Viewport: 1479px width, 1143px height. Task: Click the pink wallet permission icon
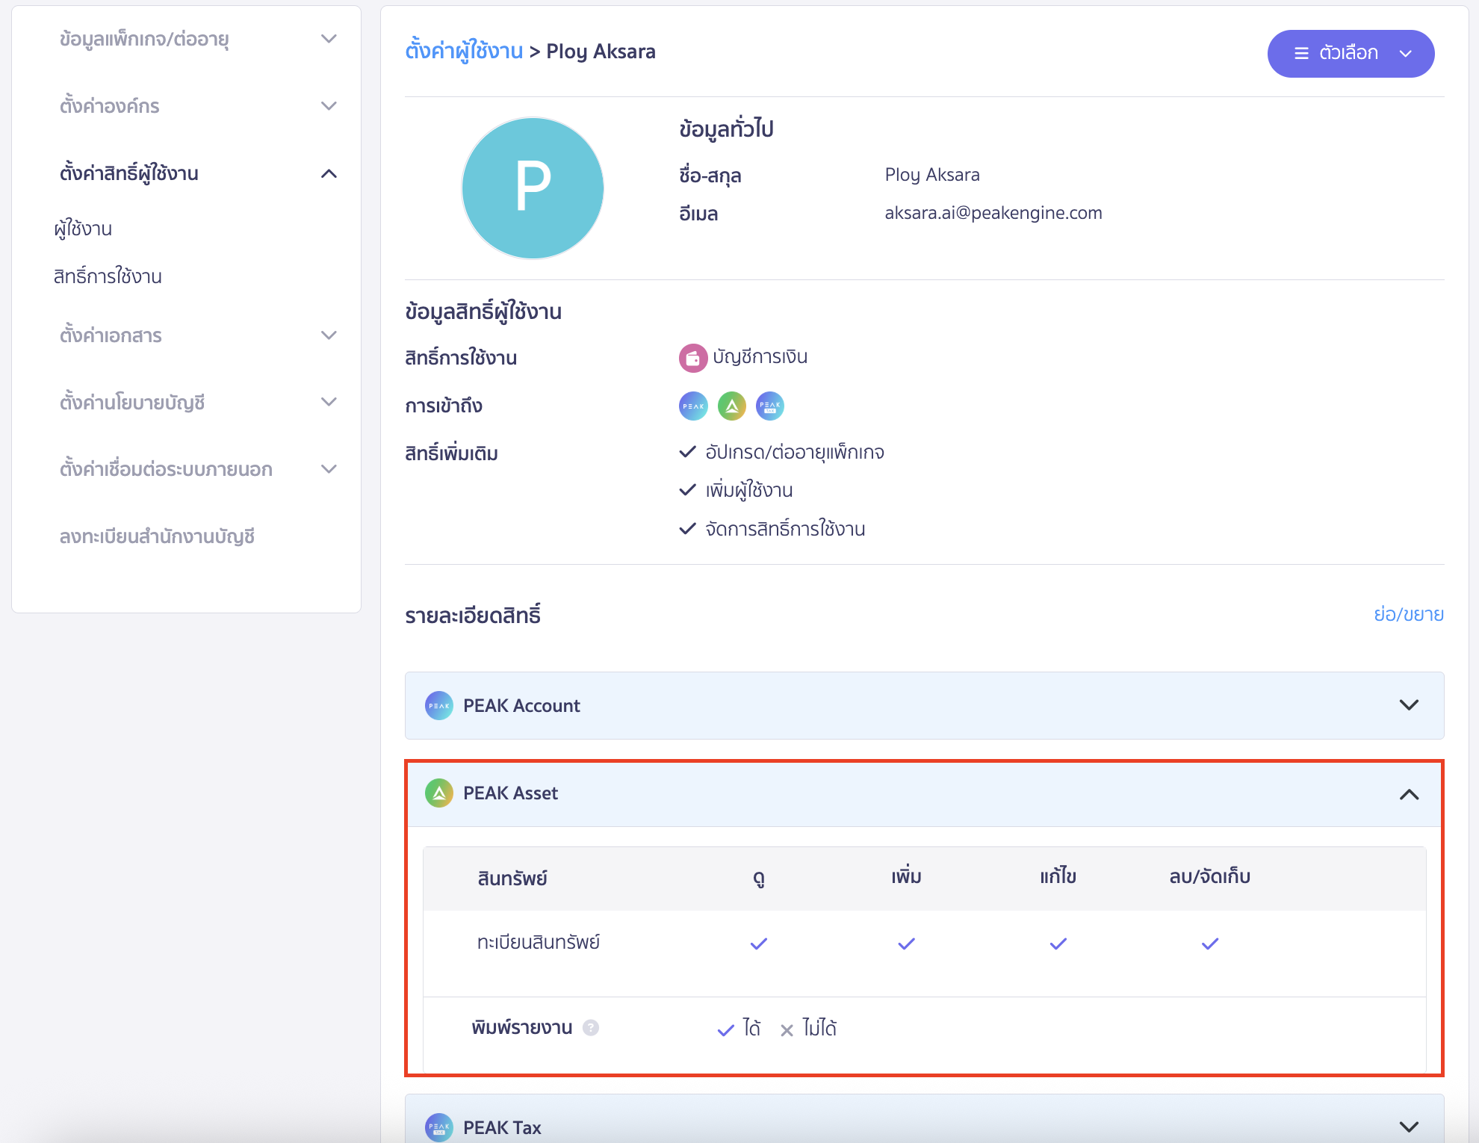pos(692,358)
